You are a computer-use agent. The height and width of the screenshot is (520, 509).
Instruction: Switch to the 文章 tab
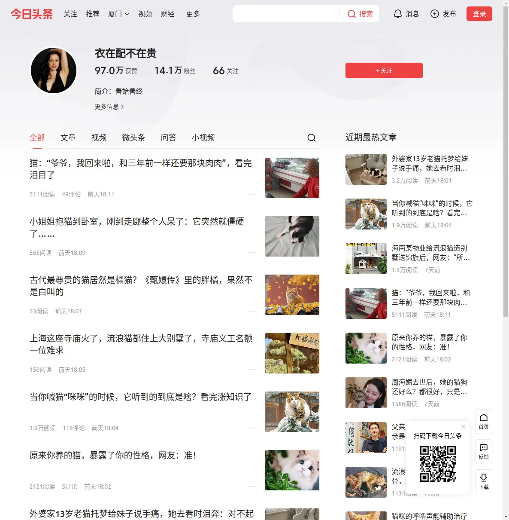coord(68,138)
